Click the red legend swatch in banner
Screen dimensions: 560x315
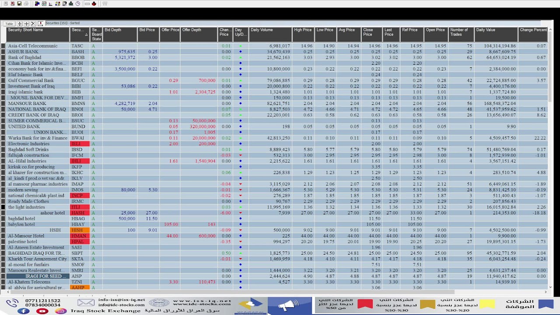pos(365,304)
